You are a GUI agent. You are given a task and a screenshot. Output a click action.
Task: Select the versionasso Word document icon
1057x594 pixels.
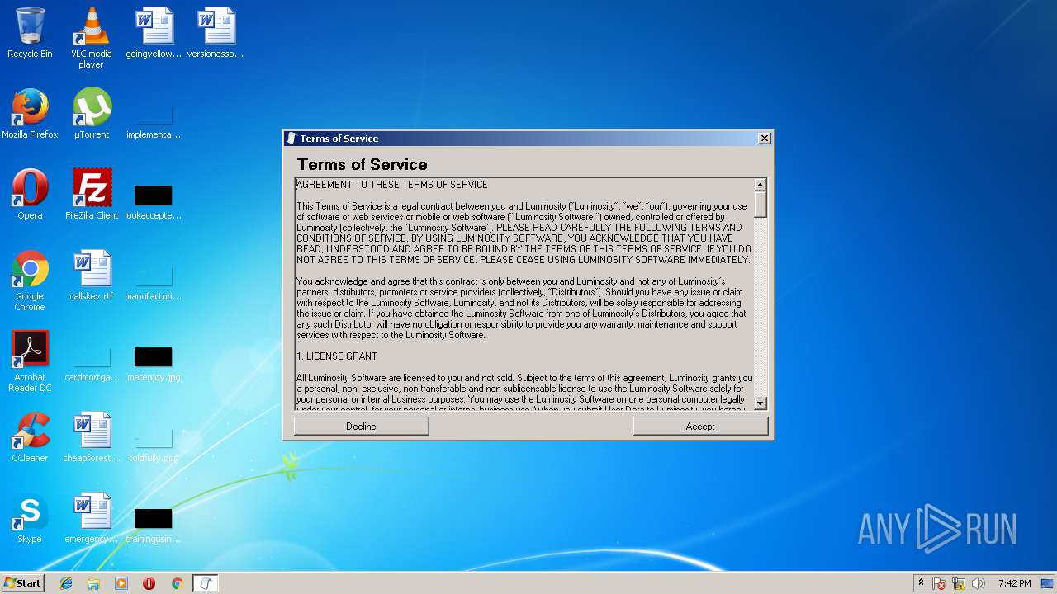tap(216, 33)
